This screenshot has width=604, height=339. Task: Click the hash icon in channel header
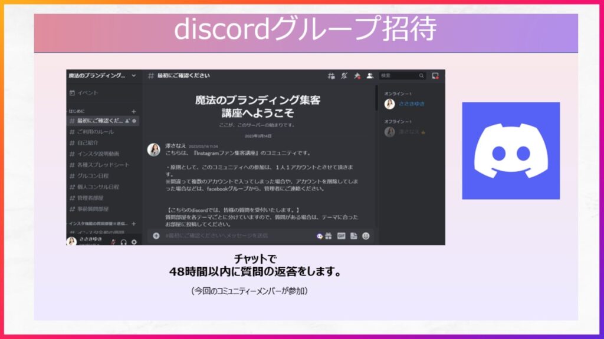150,76
